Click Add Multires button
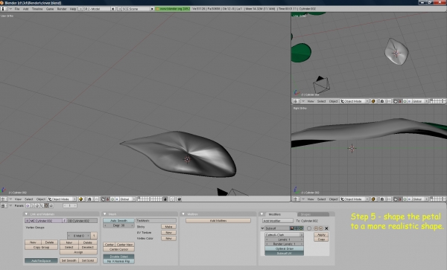 (x=218, y=220)
